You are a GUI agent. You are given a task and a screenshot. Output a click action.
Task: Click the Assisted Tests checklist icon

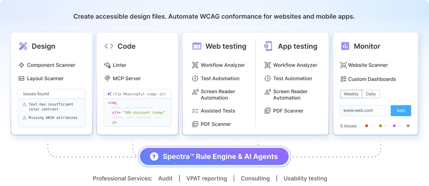click(x=195, y=111)
